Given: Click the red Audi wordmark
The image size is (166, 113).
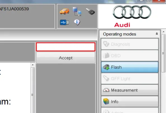Looking at the screenshot, I should pyautogui.click(x=122, y=25).
